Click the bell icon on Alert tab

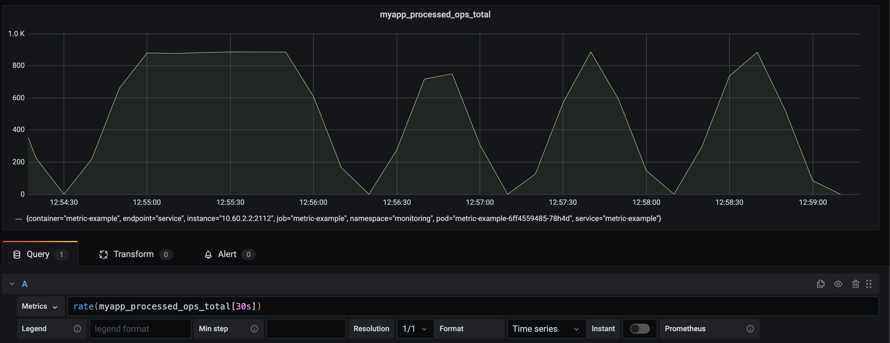coord(208,254)
